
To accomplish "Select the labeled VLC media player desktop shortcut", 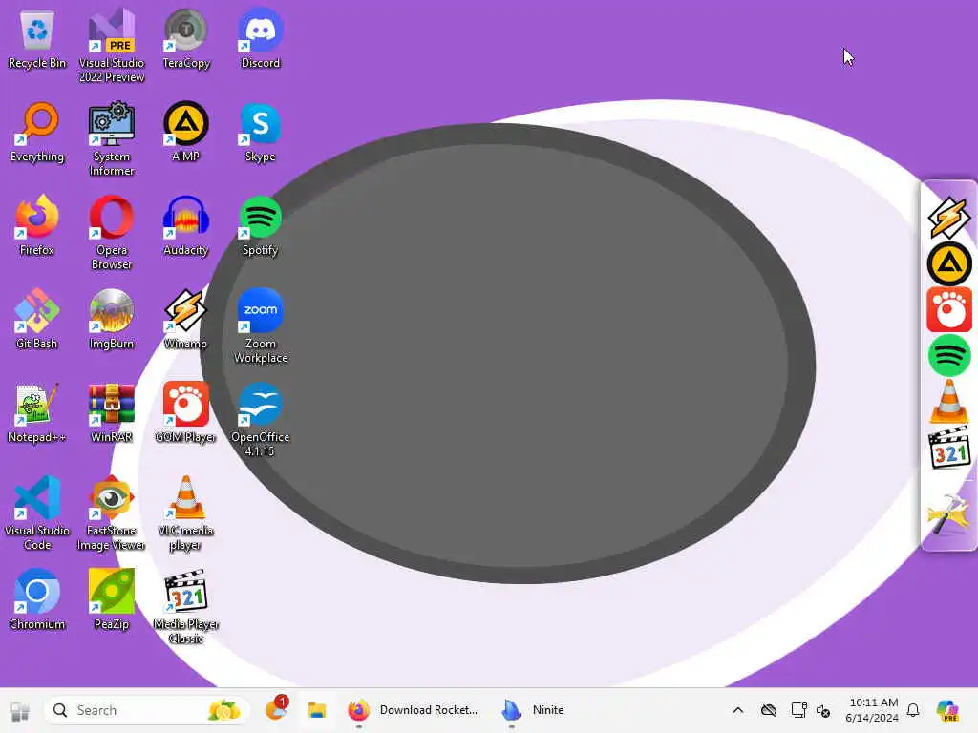I will click(x=186, y=513).
